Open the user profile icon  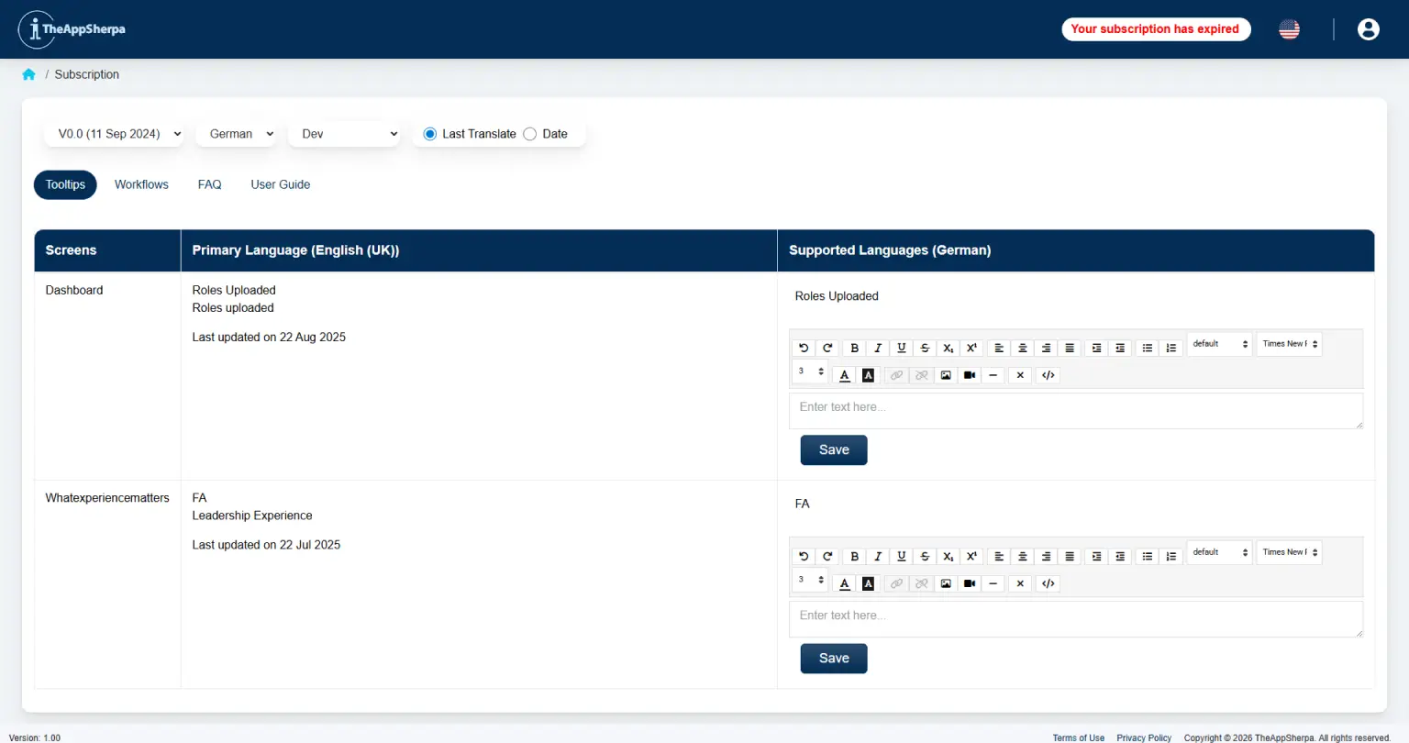[x=1368, y=29]
